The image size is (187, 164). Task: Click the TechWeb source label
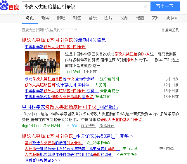coord(73,71)
